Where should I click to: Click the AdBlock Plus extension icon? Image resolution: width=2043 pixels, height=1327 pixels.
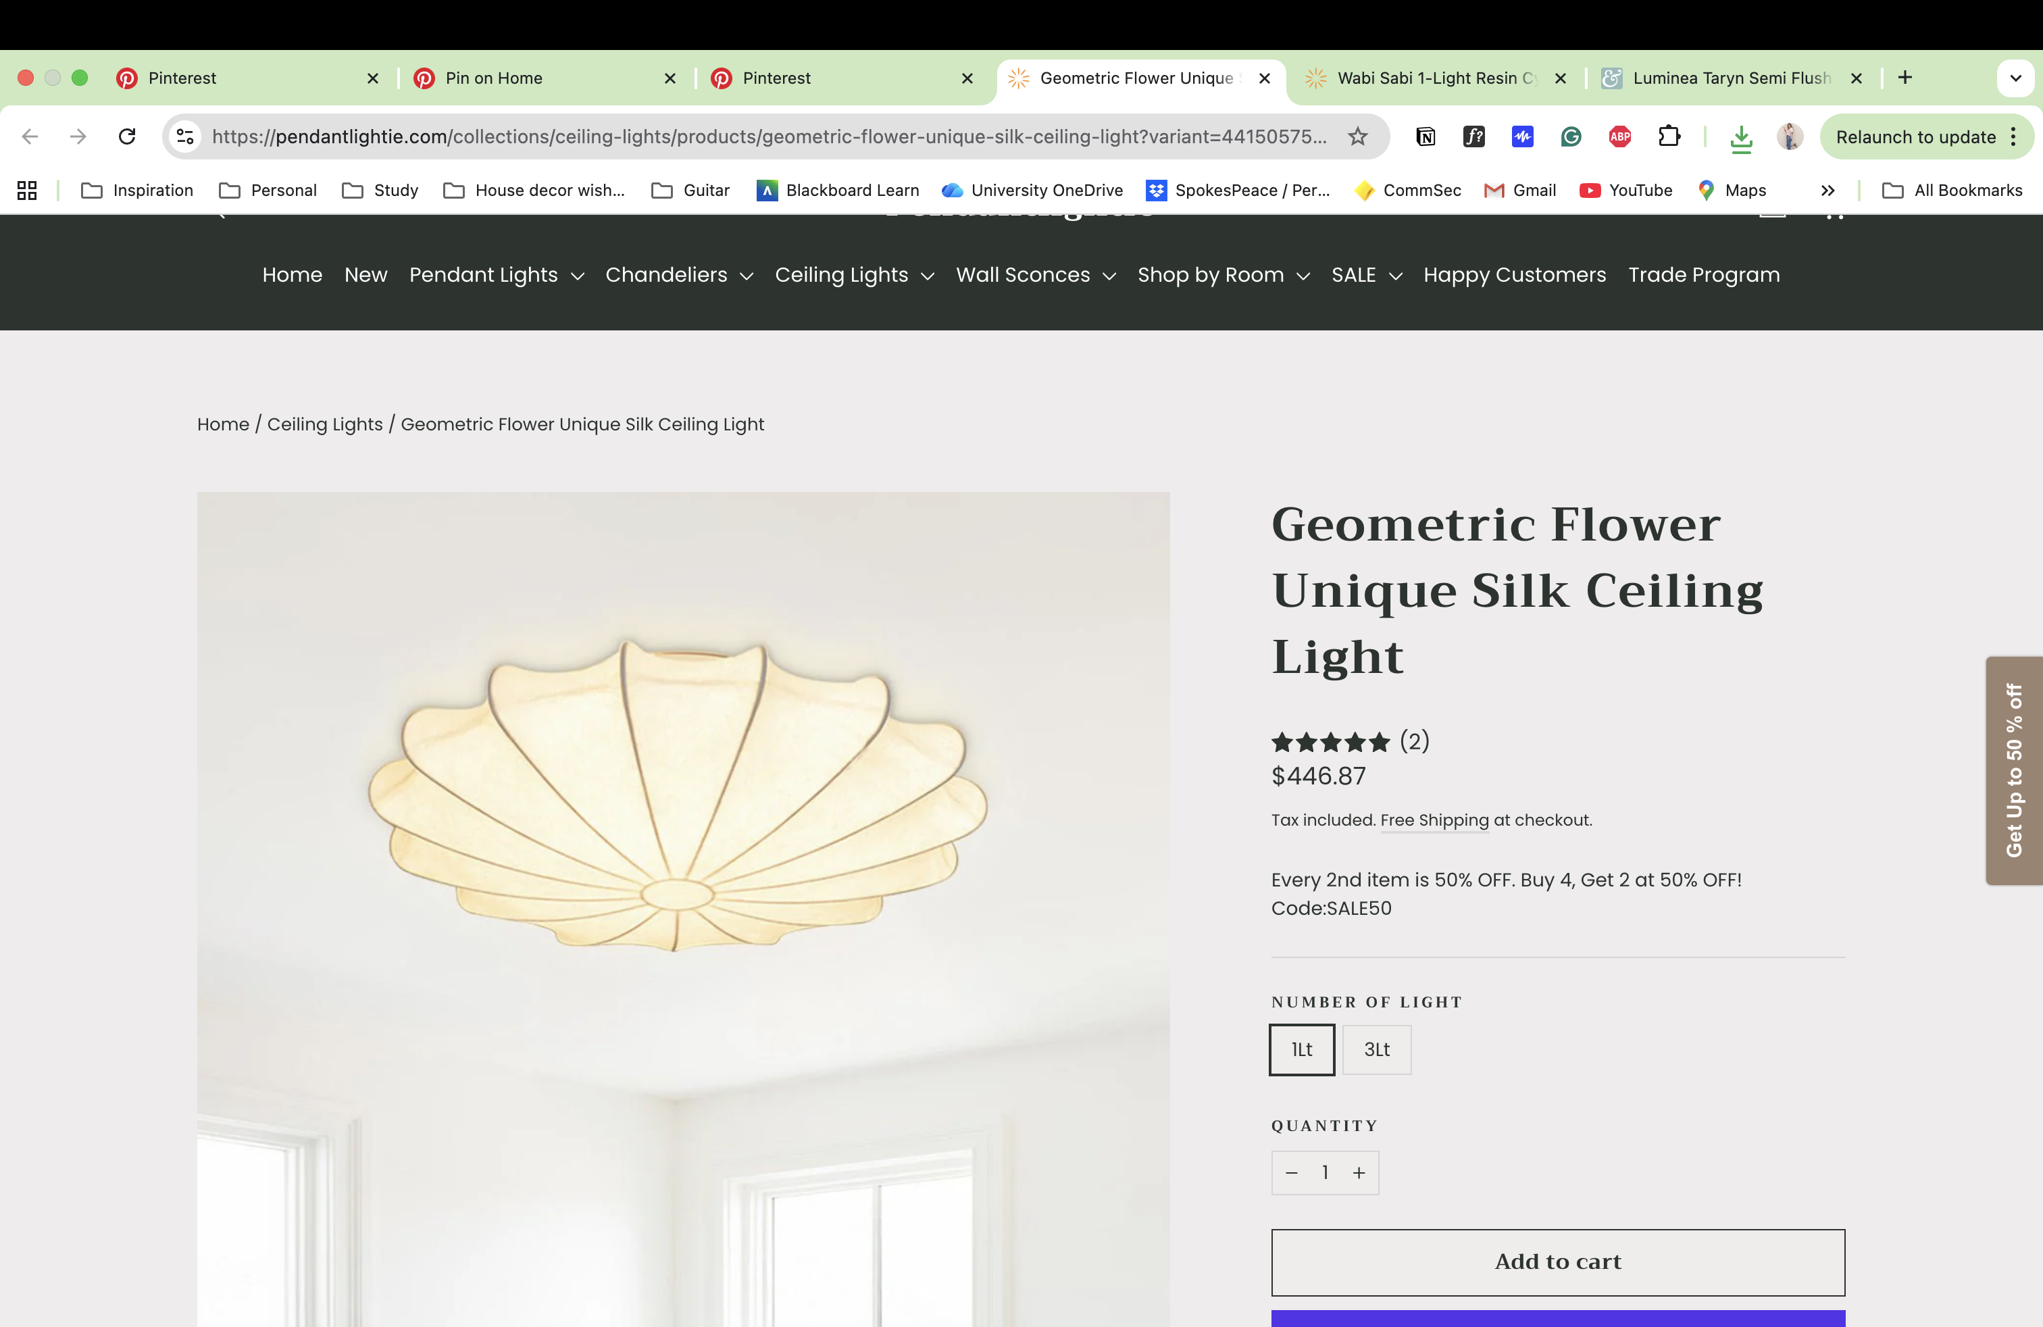point(1620,136)
